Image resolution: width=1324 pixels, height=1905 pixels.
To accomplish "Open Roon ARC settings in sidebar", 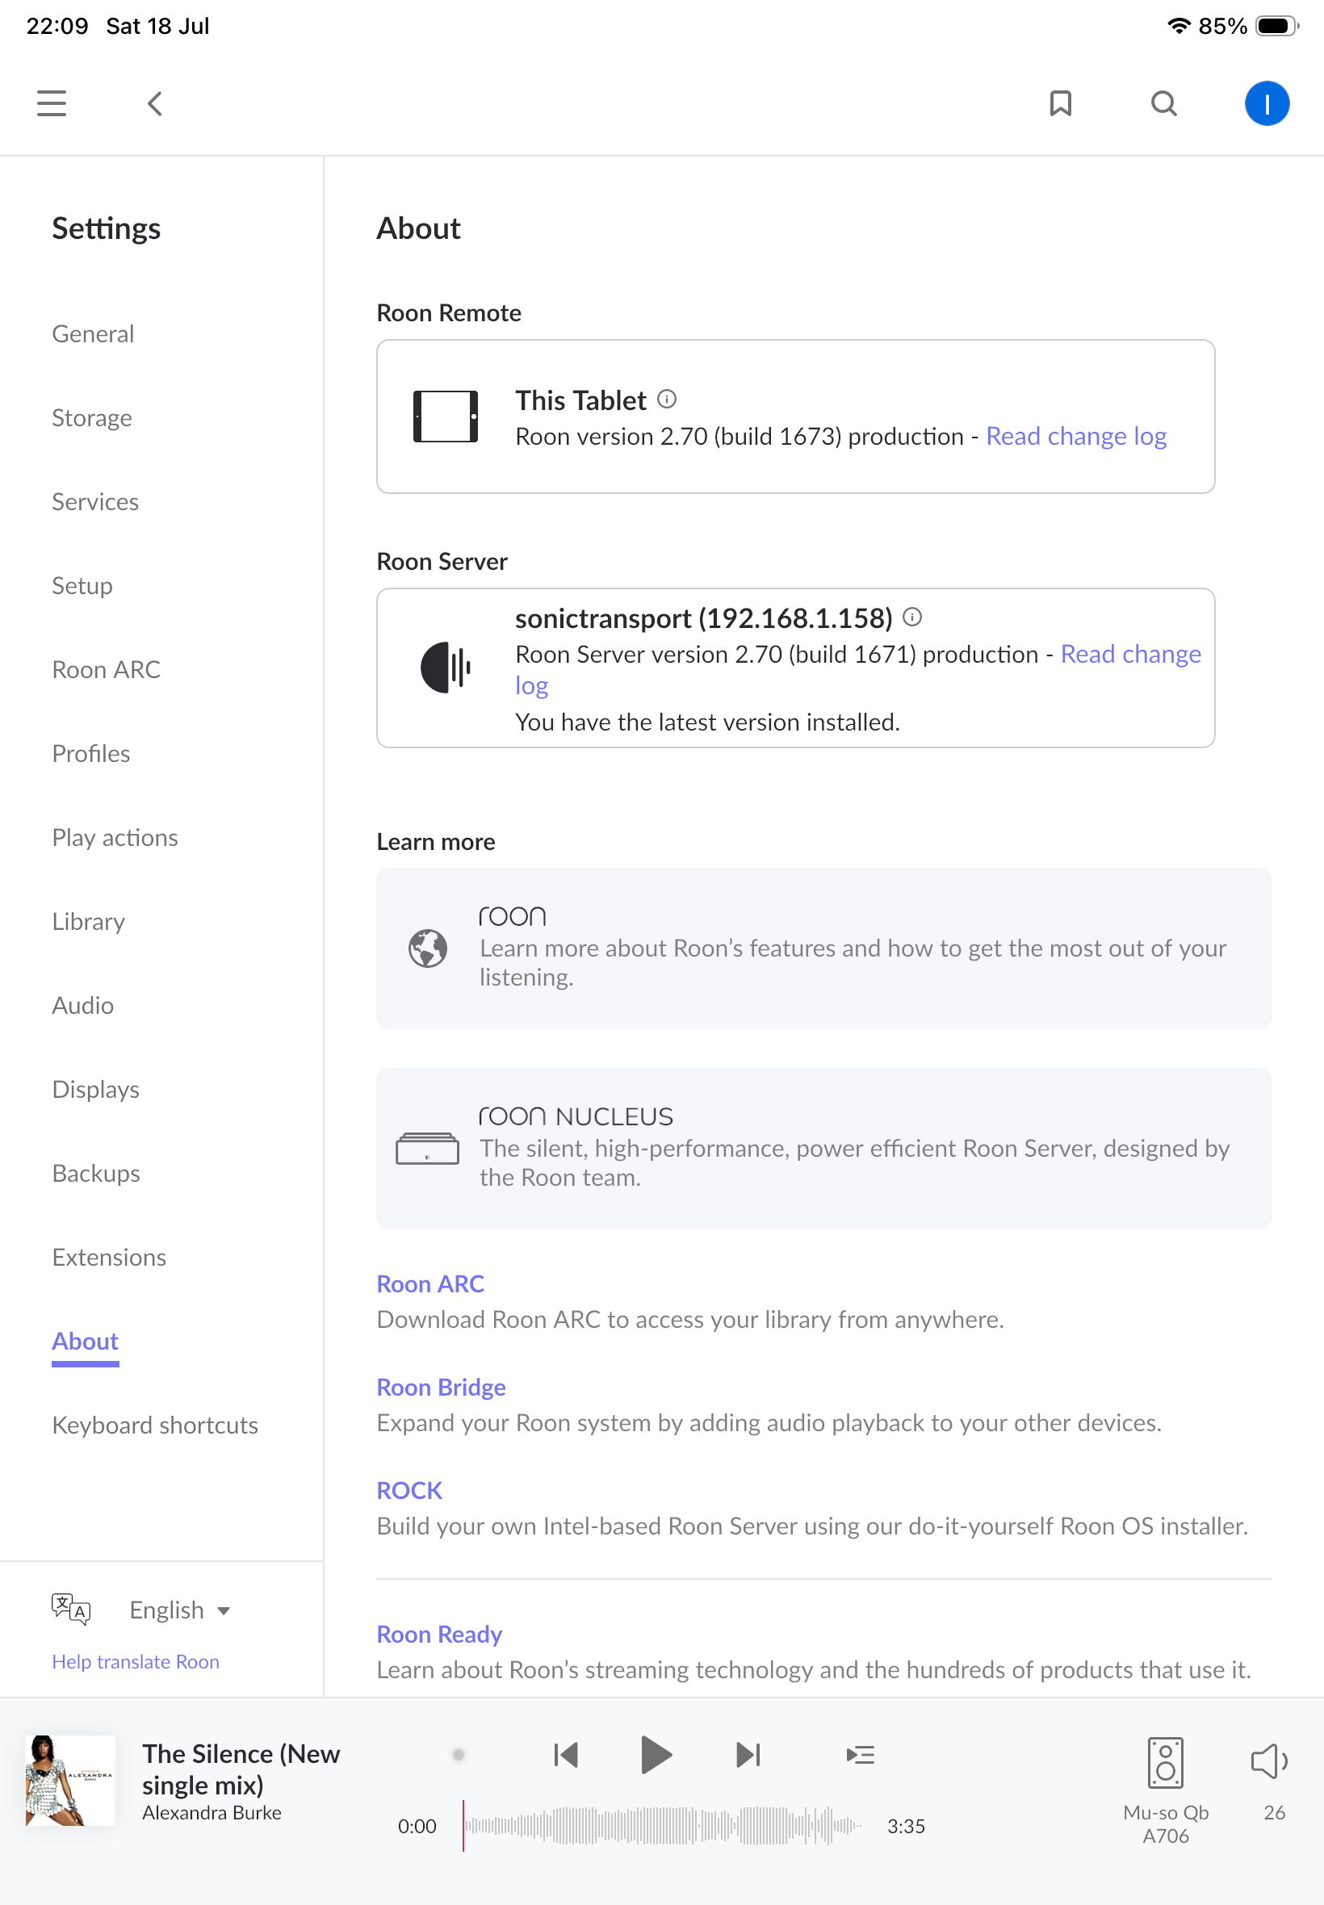I will [x=107, y=669].
